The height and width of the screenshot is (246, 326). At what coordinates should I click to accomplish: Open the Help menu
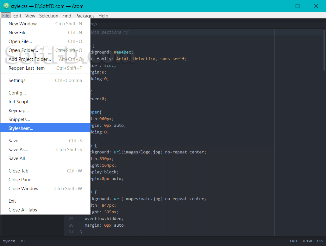click(103, 16)
